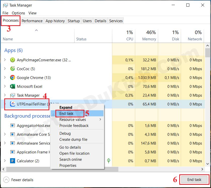Click the Task Manager process icon
Screen dimensions: 211x188
(13, 95)
